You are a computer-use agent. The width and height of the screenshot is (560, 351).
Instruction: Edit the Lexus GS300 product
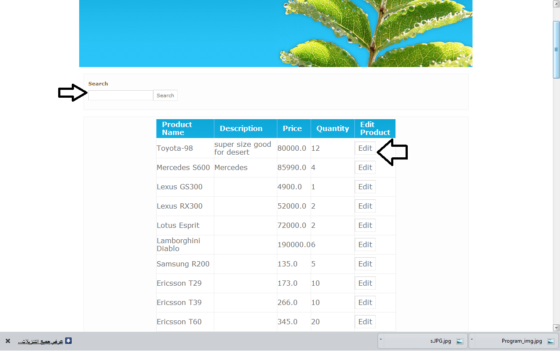coord(365,187)
